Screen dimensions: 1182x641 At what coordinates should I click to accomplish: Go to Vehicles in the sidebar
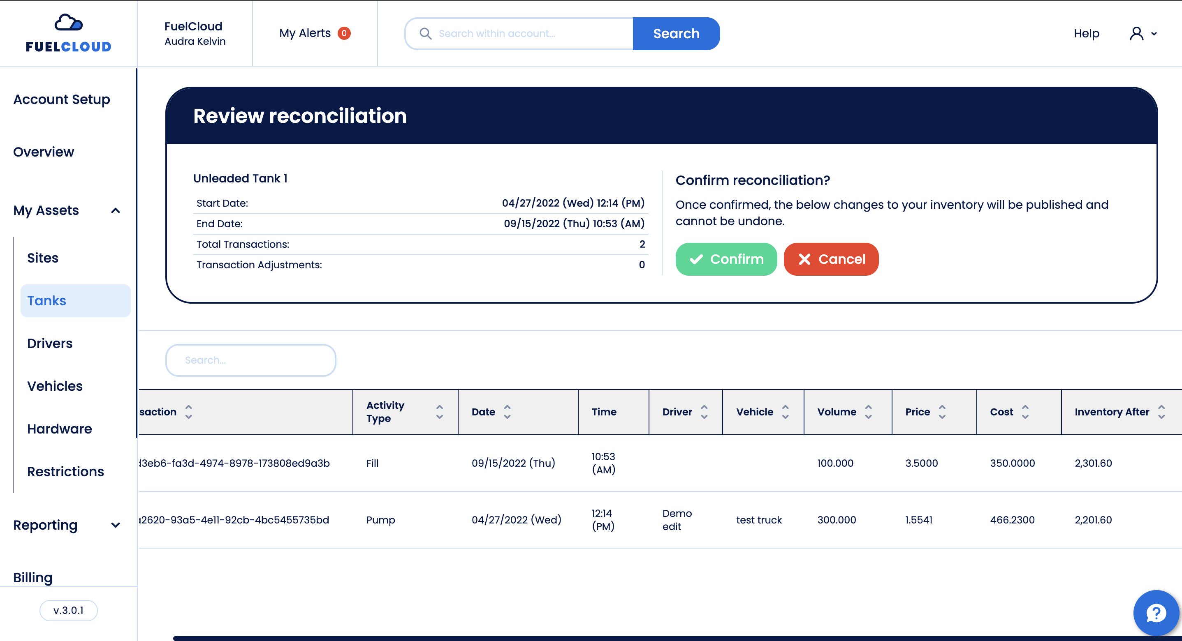(55, 386)
